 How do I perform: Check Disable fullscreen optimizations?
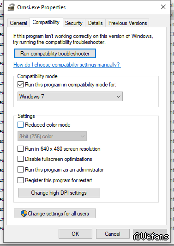[x=20, y=159]
